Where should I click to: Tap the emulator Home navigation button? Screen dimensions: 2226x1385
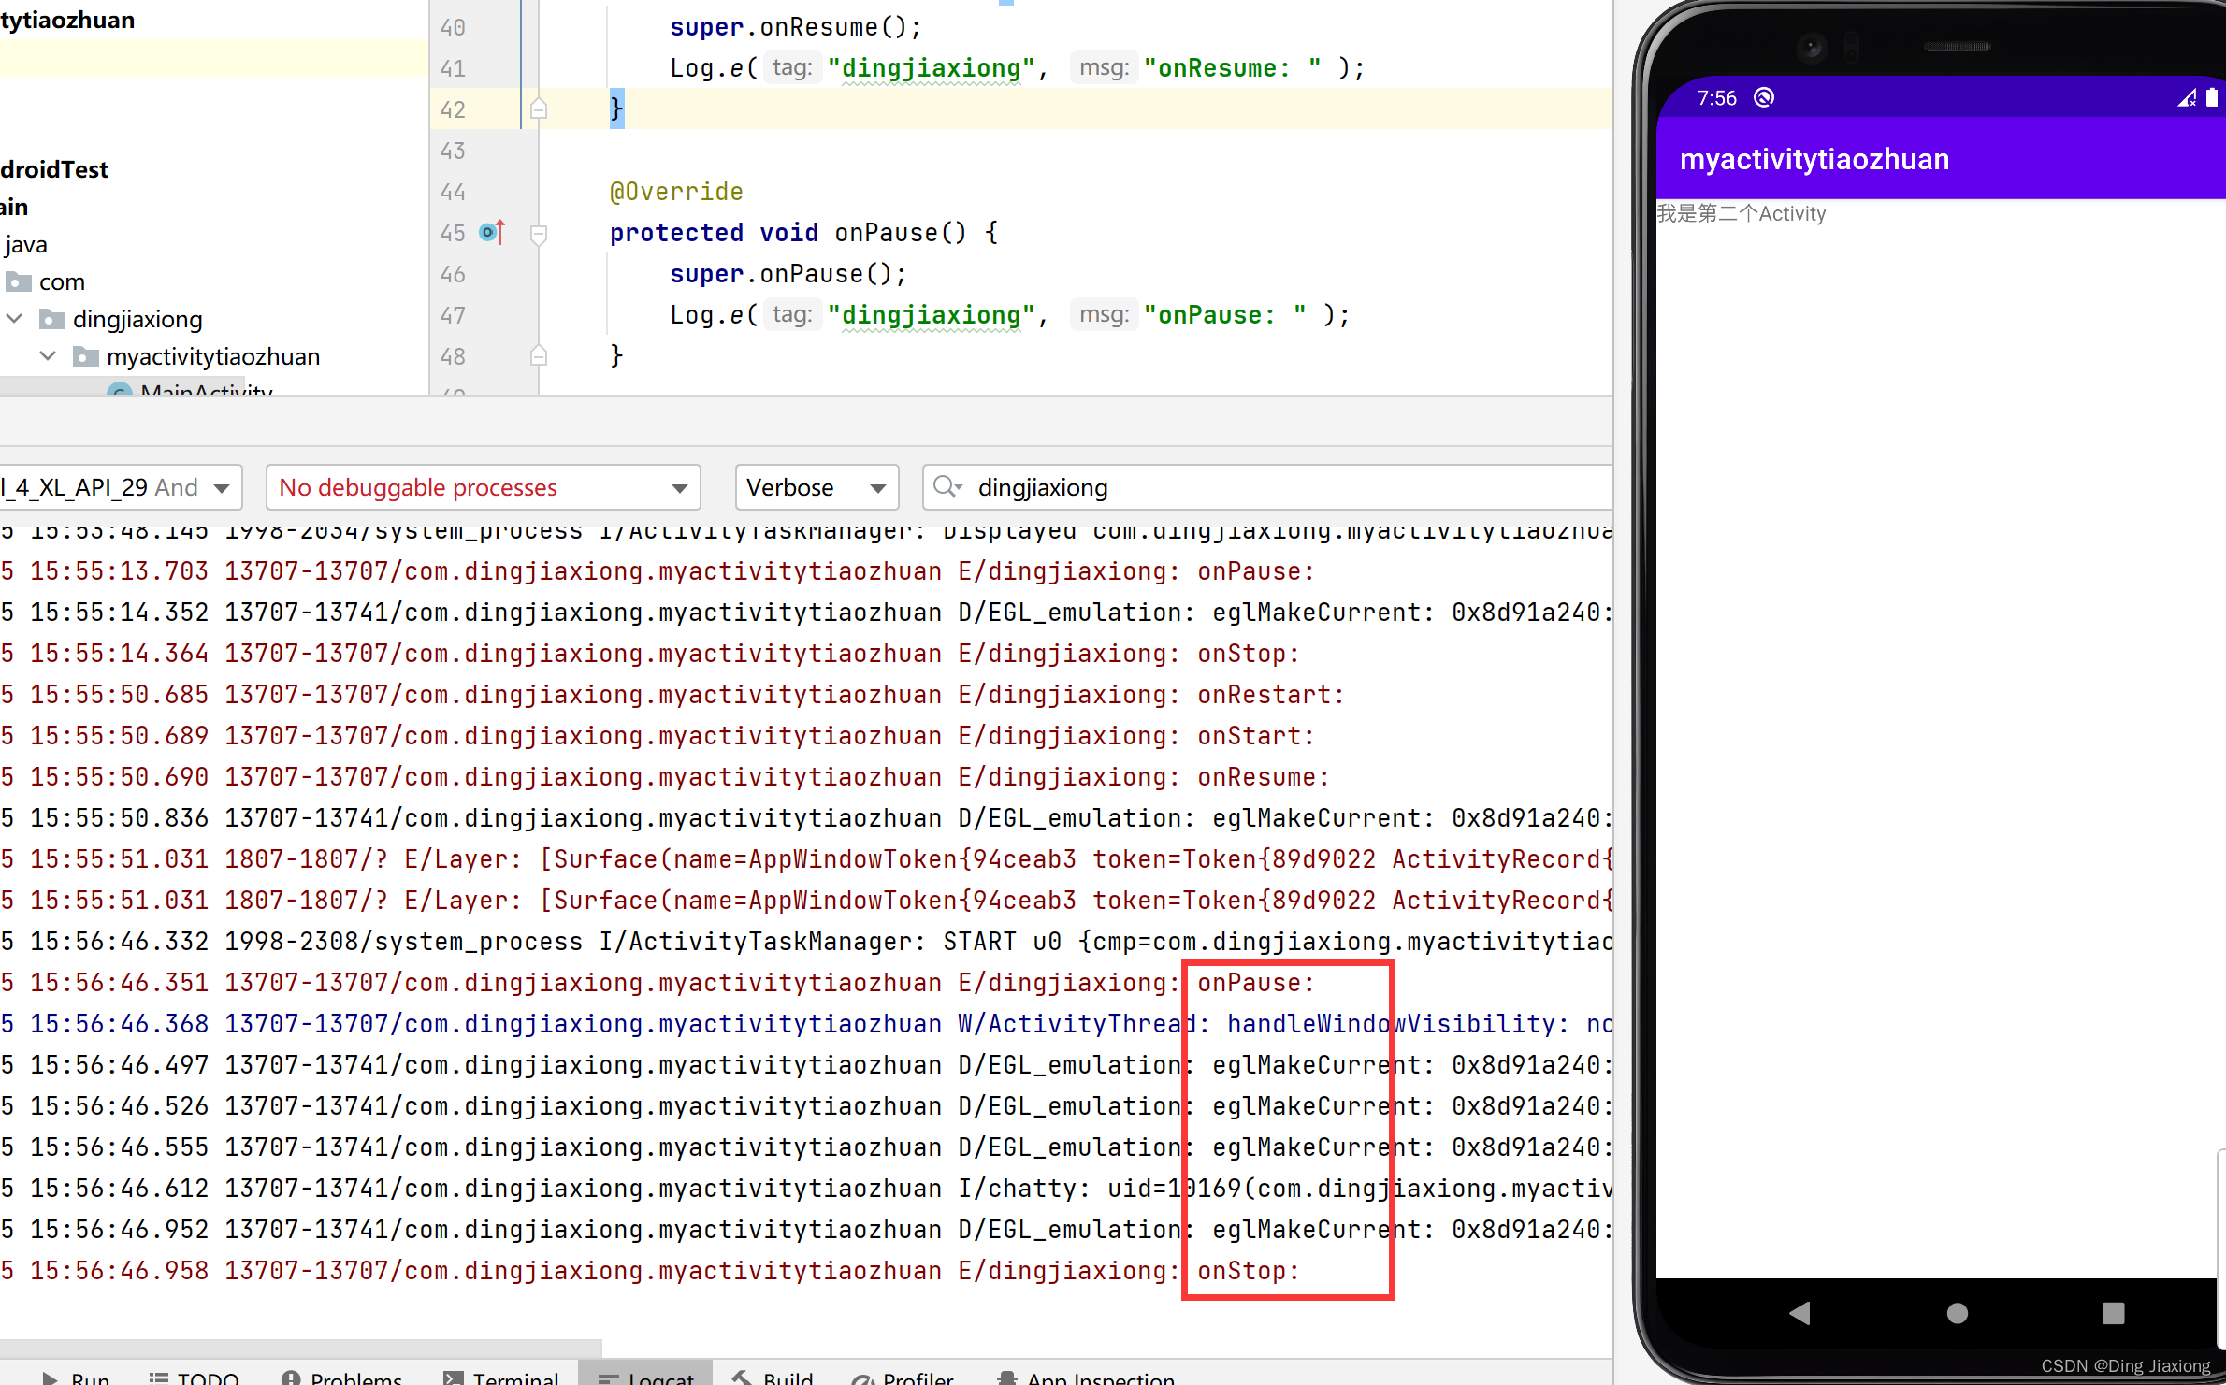[1957, 1313]
